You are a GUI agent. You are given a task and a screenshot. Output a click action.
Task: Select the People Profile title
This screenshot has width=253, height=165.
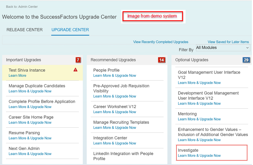point(106,70)
